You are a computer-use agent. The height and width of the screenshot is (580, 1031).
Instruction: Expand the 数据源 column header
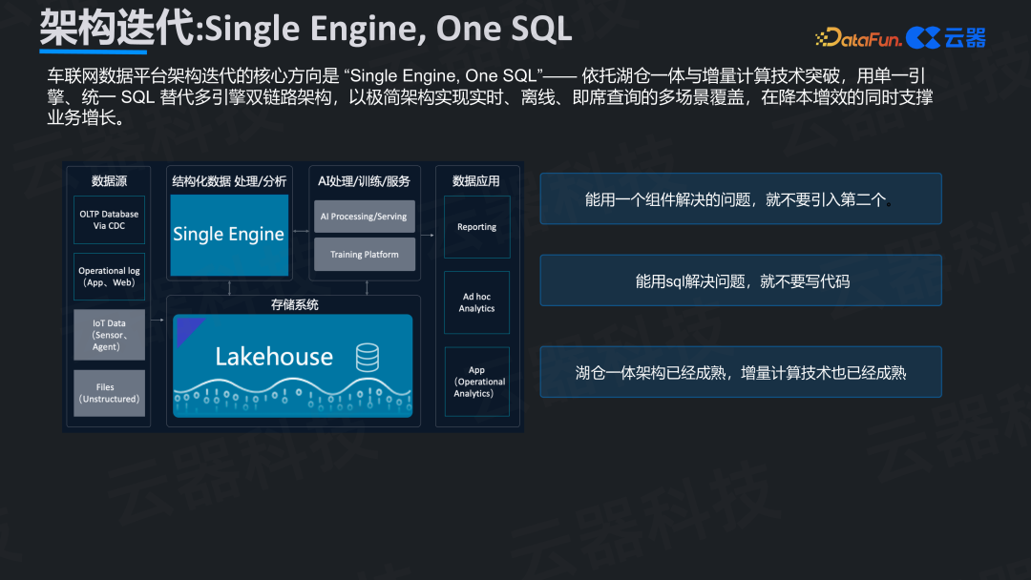[108, 181]
